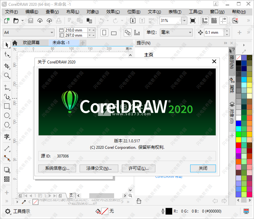Pick the red swatch in color palette
Viewport: 254px width, 219px height.
[x=239, y=145]
